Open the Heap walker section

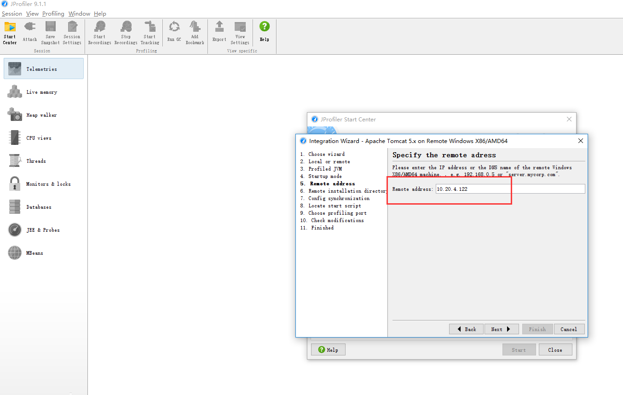click(44, 115)
